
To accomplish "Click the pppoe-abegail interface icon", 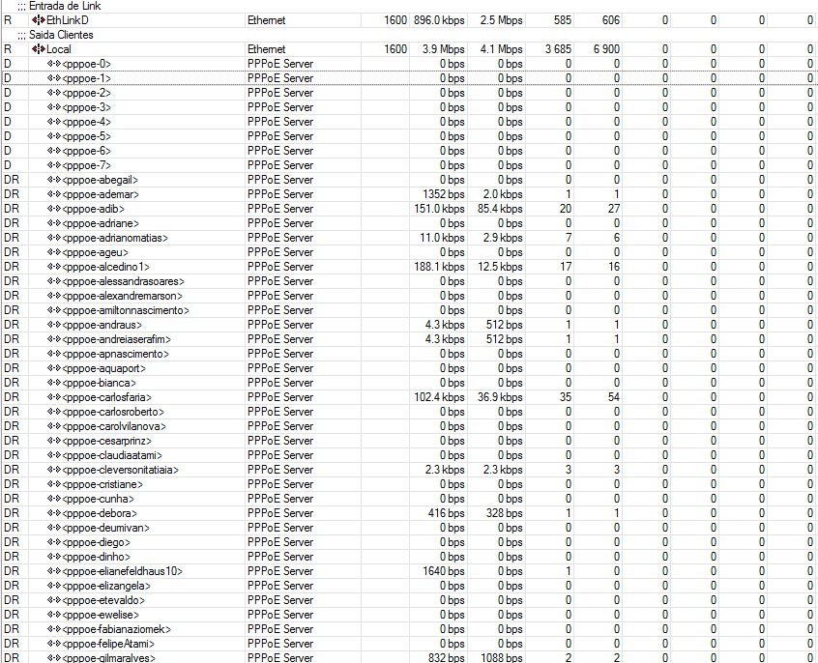I will click(54, 180).
